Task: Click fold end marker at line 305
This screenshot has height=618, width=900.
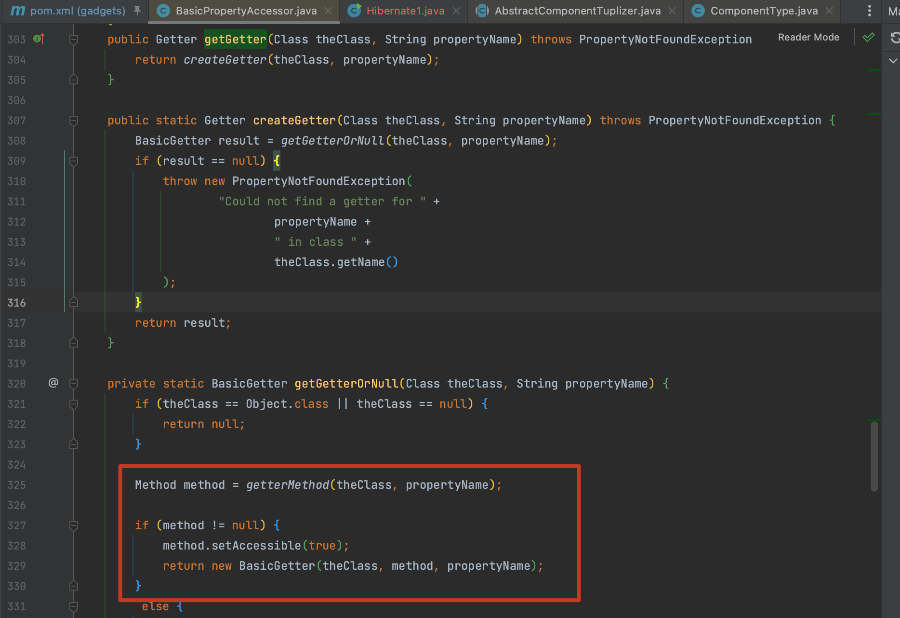Action: click(74, 80)
